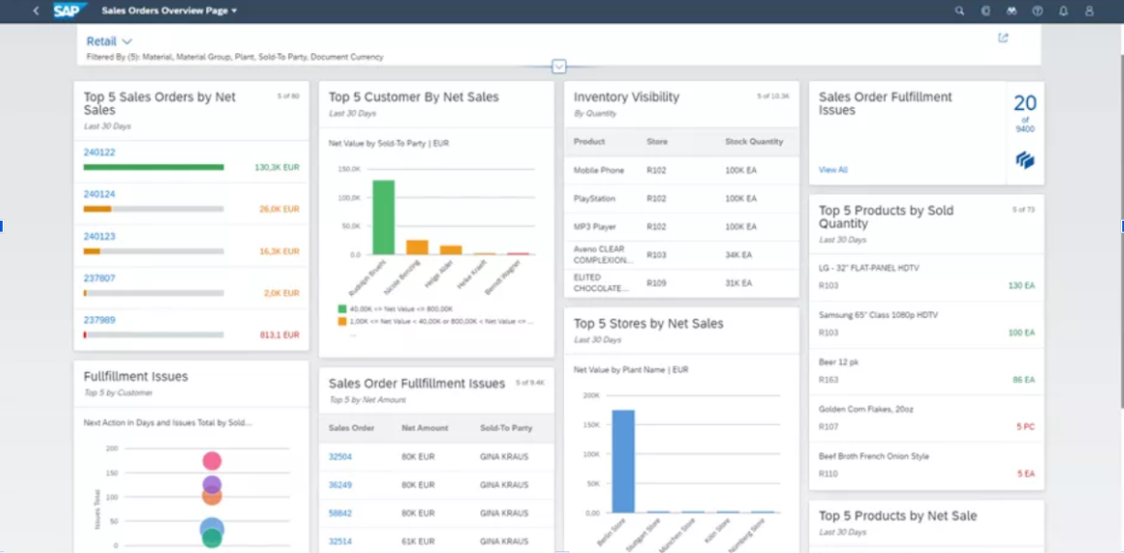Image resolution: width=1124 pixels, height=553 pixels.
Task: Click the Sold-To Party column header
Action: [506, 428]
